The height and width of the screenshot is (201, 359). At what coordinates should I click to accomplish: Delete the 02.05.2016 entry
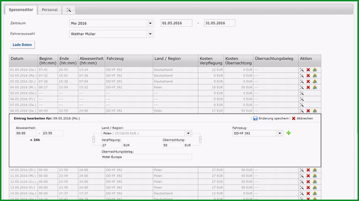pyautogui.click(x=308, y=76)
